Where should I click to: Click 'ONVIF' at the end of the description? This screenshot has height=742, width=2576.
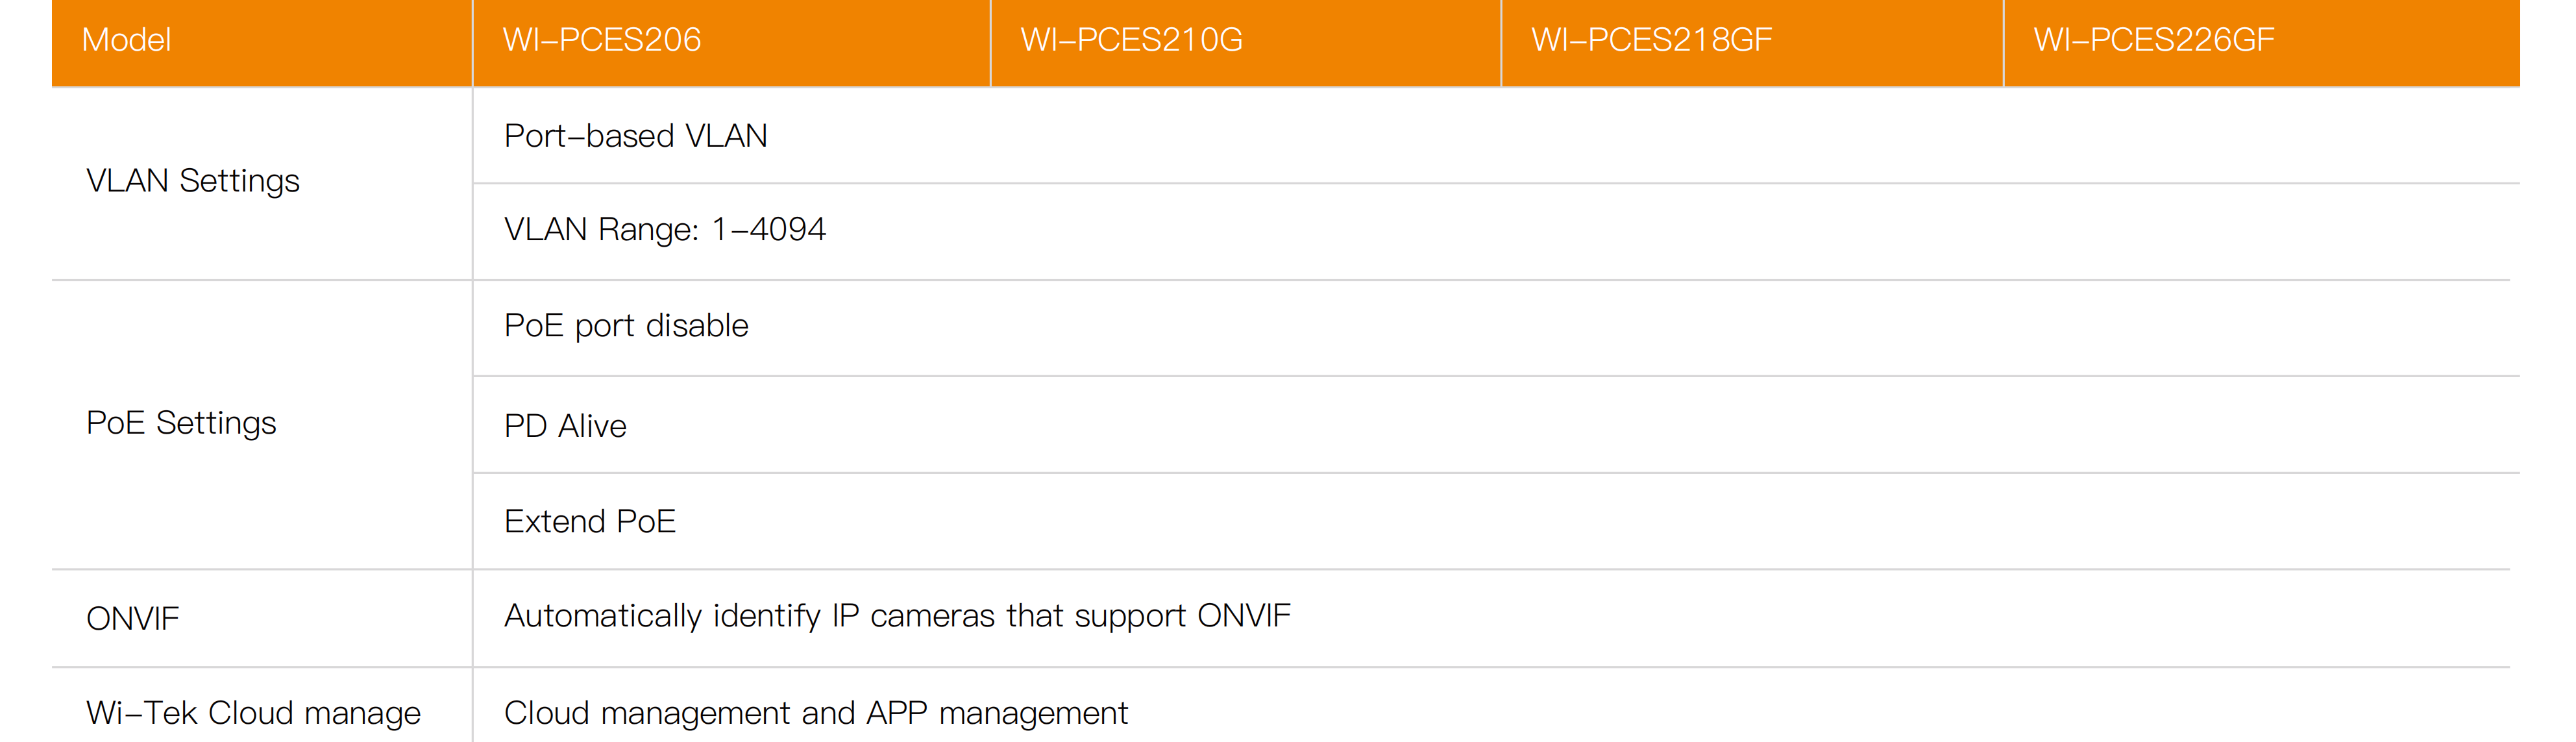(1243, 616)
